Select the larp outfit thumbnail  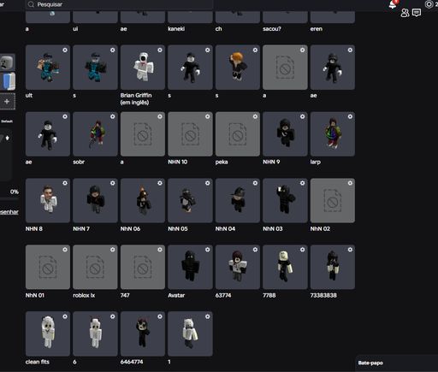[x=333, y=134]
